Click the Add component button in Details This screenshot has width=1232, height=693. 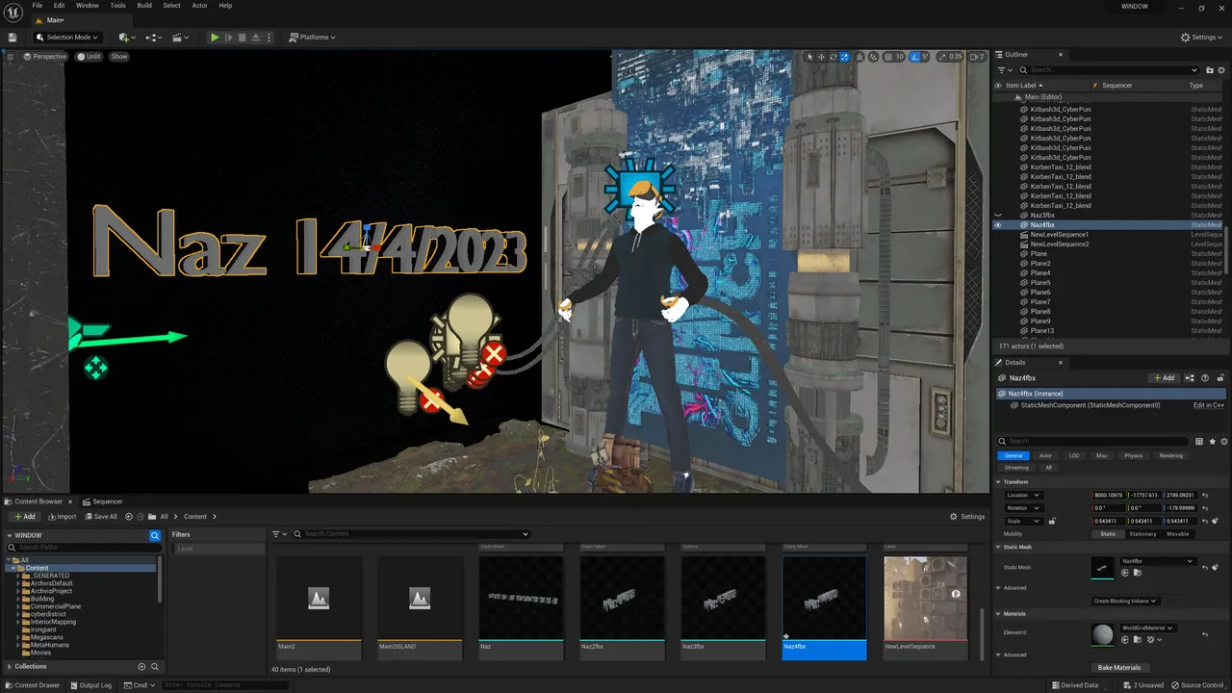point(1165,378)
